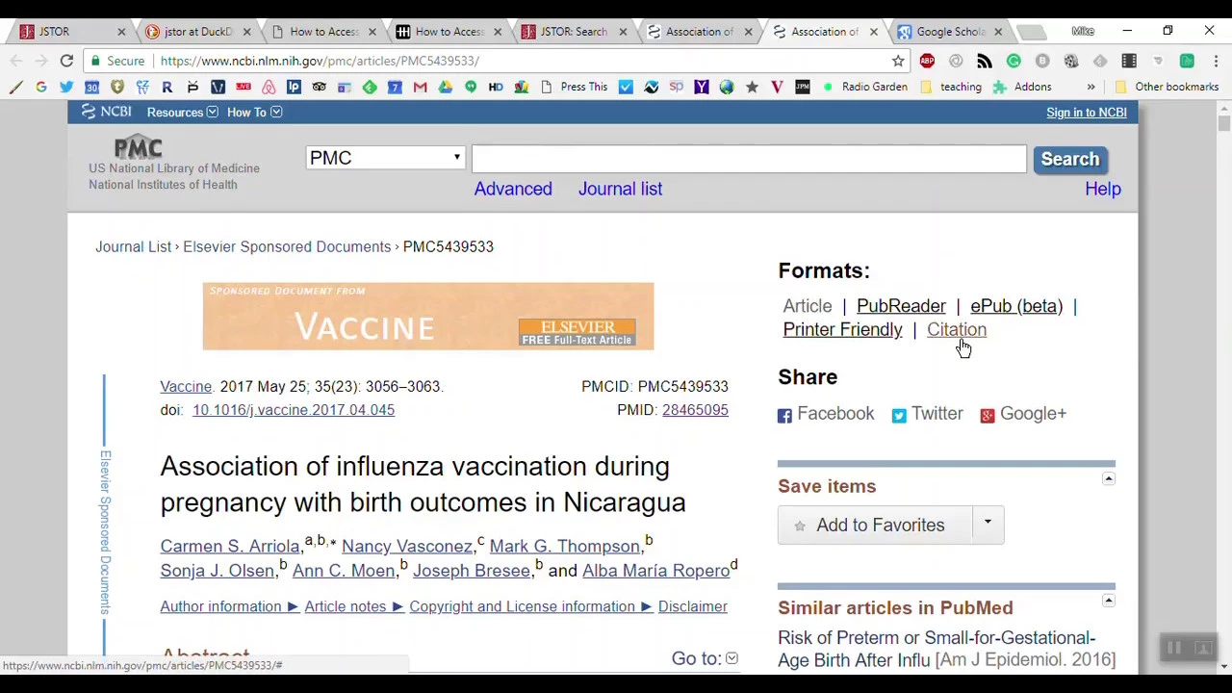
Task: Open the Help link
Action: (x=1103, y=189)
